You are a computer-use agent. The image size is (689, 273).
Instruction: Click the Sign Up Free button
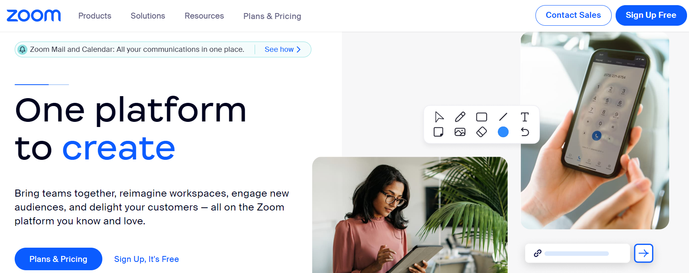tap(651, 15)
